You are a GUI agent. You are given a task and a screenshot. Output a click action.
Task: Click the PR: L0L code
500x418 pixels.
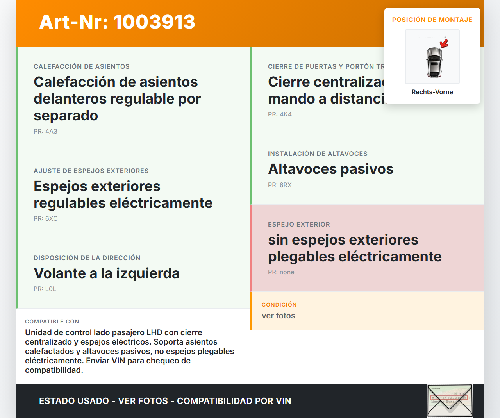[45, 289]
